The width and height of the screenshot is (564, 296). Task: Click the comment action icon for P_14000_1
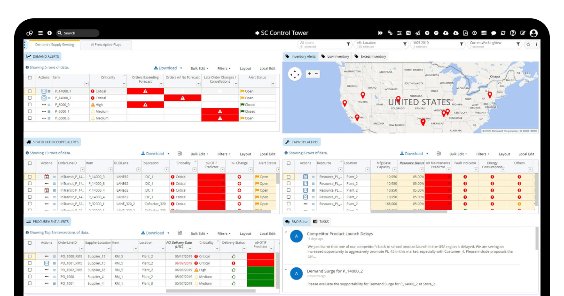click(44, 91)
